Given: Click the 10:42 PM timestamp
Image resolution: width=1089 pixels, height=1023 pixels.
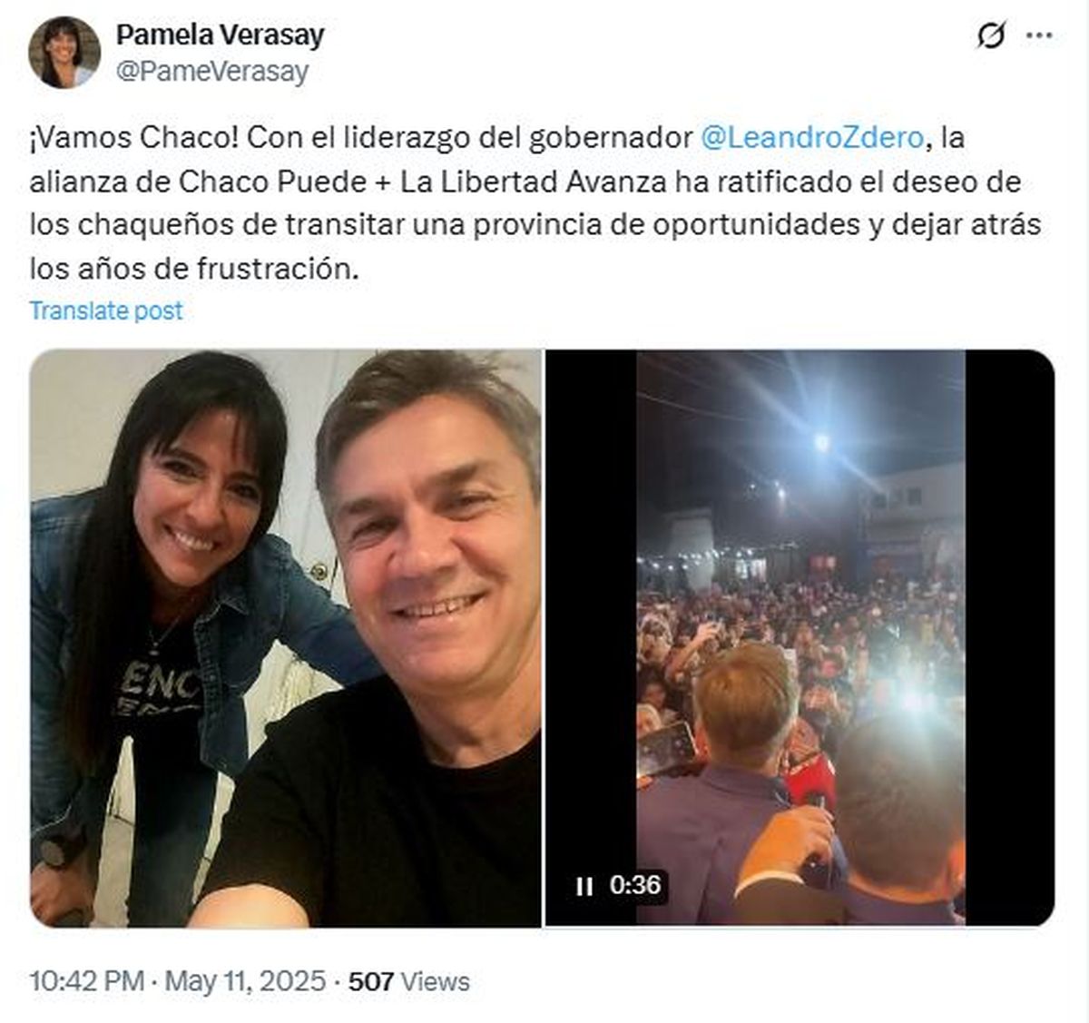Looking at the screenshot, I should tap(87, 981).
